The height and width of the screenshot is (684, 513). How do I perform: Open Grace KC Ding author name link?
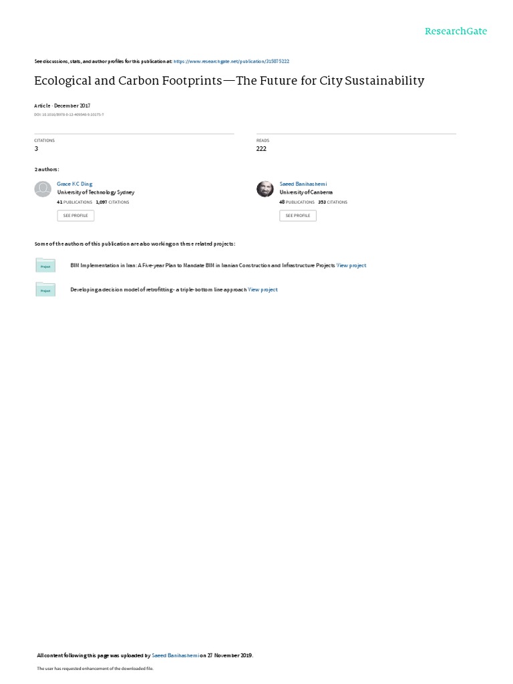point(75,184)
